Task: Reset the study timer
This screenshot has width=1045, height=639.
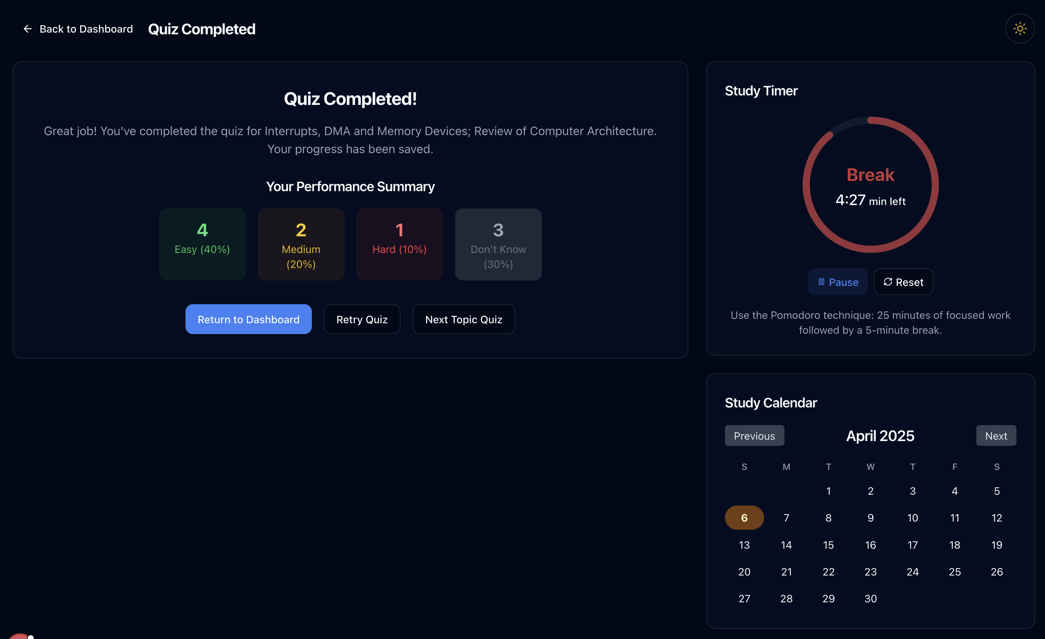Action: tap(903, 282)
